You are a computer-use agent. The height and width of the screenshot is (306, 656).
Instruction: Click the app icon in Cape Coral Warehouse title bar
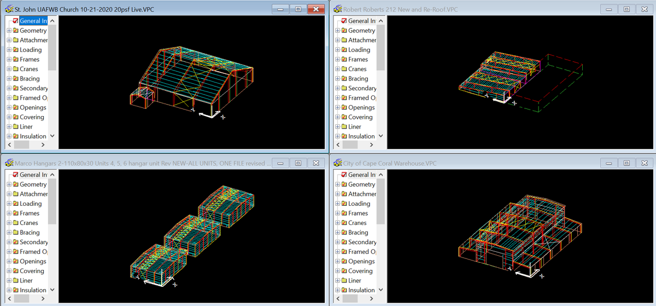337,163
